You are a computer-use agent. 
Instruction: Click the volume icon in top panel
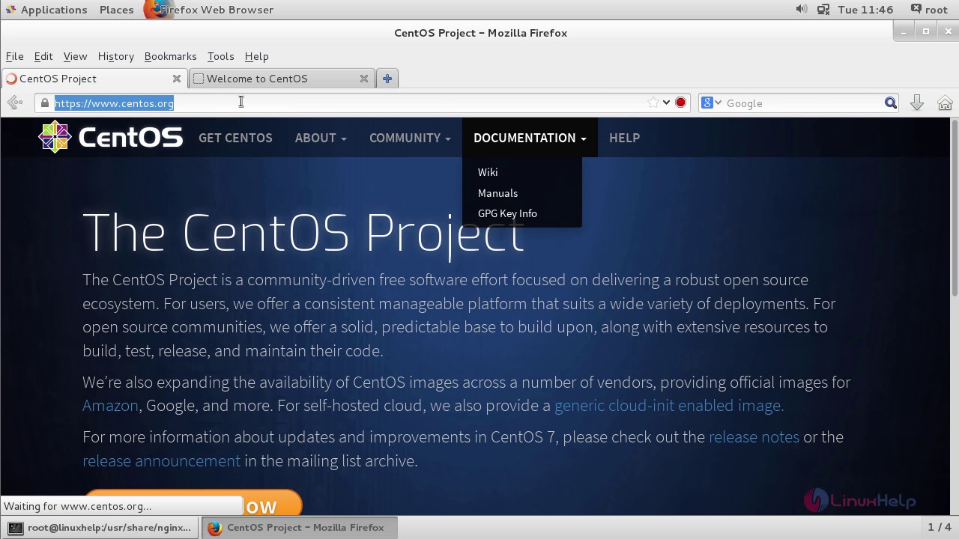tap(801, 10)
